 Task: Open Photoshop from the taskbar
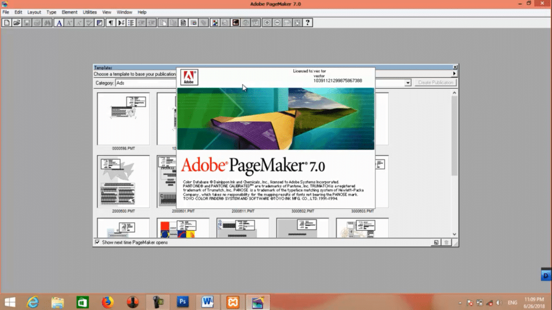pos(182,302)
